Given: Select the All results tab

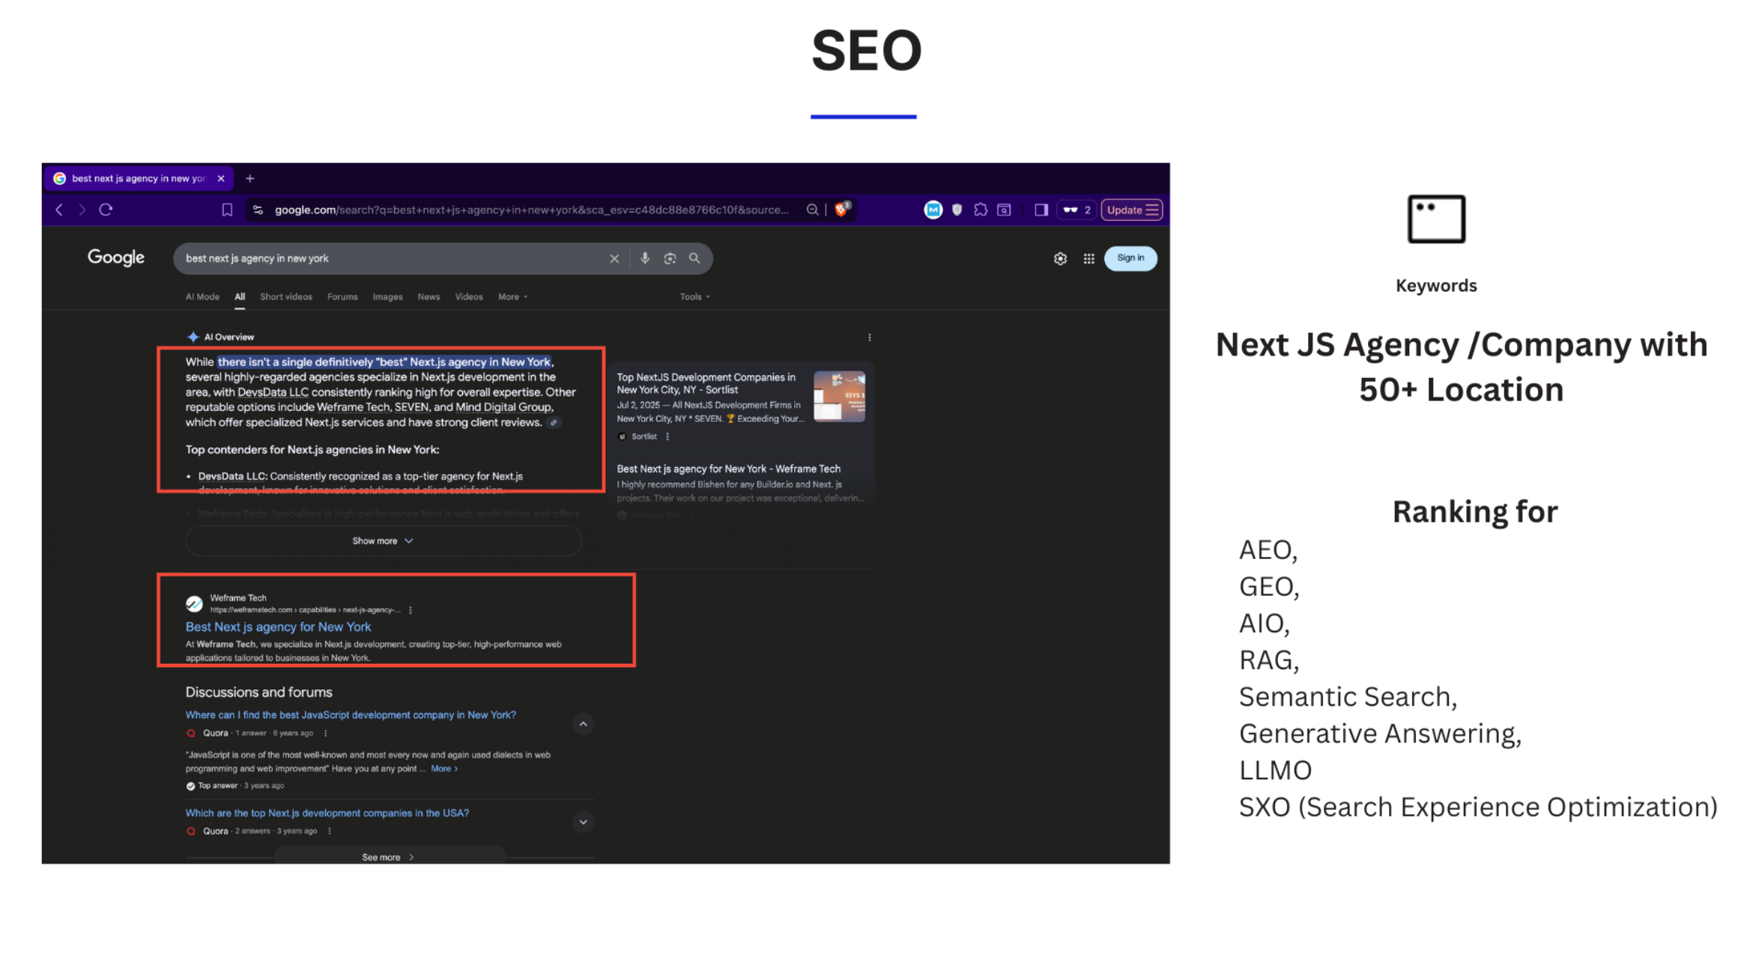Looking at the screenshot, I should (x=240, y=297).
